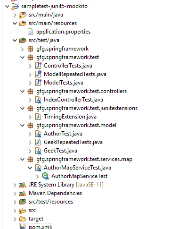Expand TimingExtension.java node
Screen dimensions: 179x229
pyautogui.click(x=30, y=117)
